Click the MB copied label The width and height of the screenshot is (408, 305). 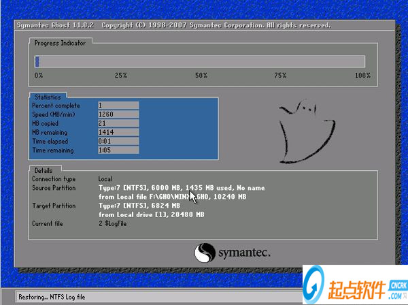click(45, 123)
